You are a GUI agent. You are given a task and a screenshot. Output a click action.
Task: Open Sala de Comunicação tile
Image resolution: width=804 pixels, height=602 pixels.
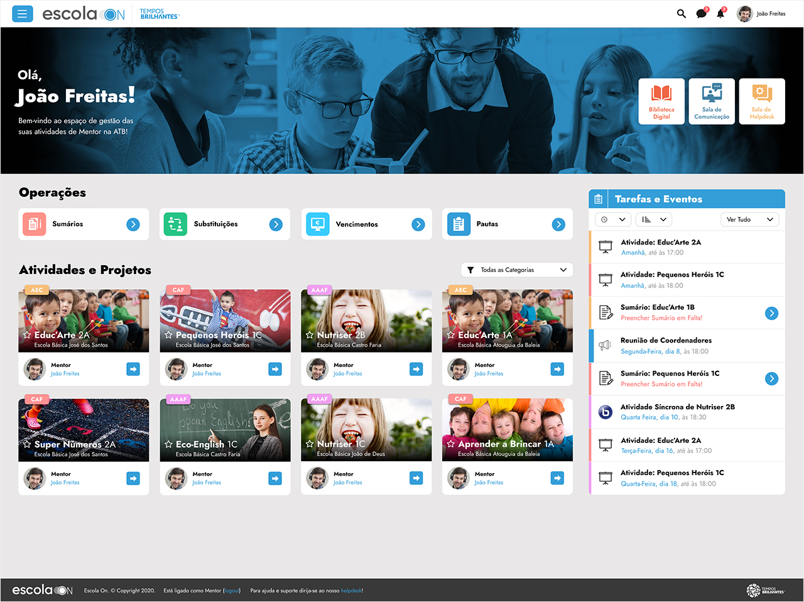[712, 101]
